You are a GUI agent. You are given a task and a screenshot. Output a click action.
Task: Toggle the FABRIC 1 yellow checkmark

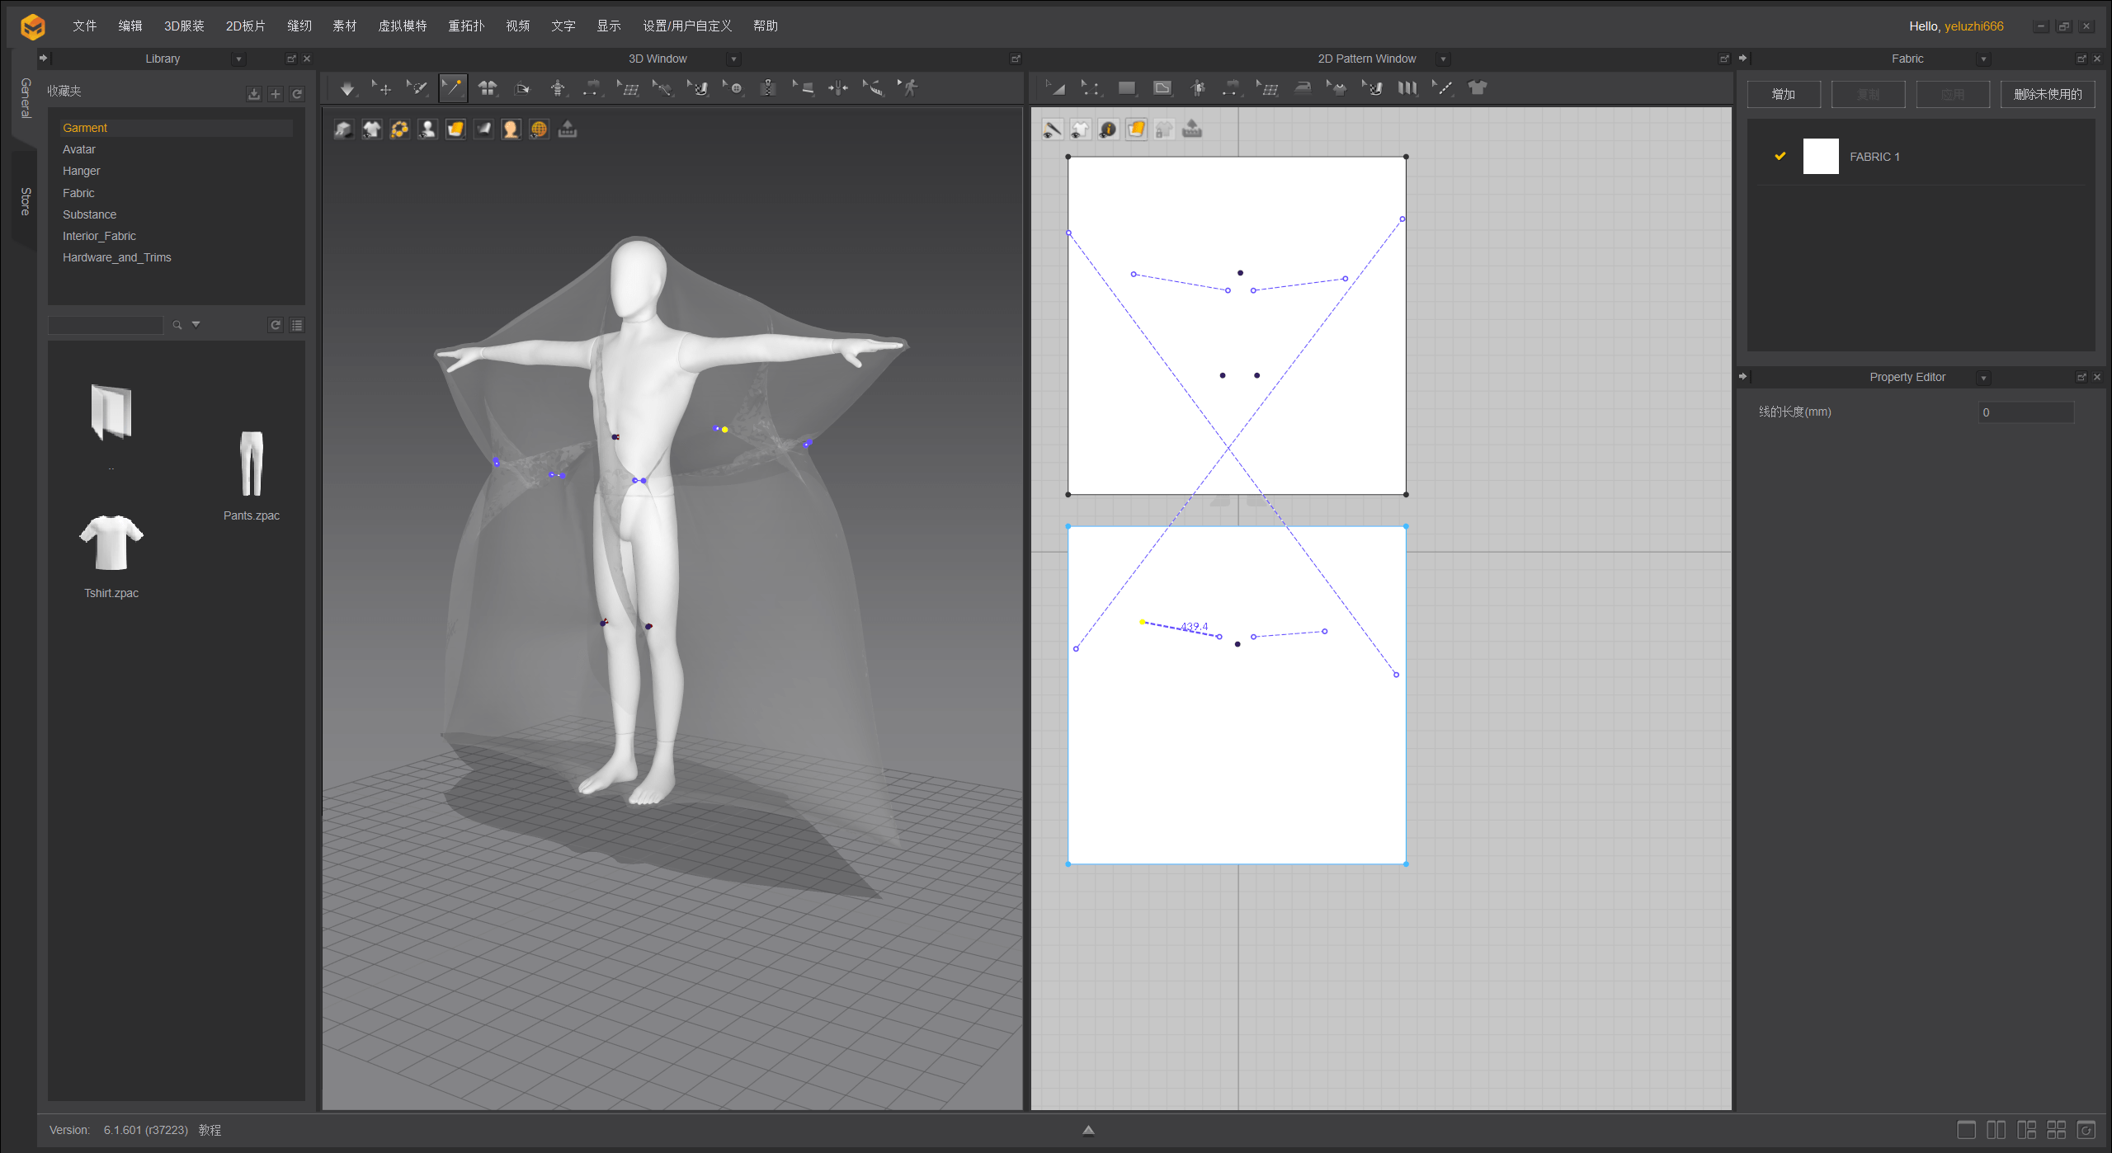click(1780, 156)
